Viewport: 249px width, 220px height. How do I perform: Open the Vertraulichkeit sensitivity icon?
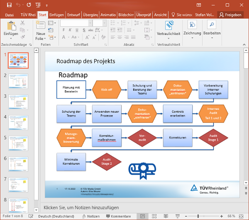click(168, 25)
